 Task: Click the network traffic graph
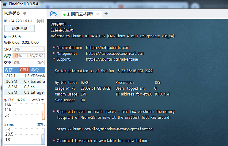24,111
